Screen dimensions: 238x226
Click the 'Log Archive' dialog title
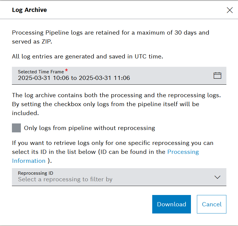point(29,10)
